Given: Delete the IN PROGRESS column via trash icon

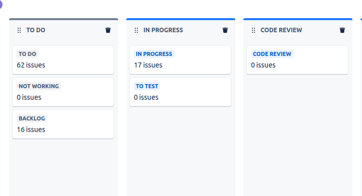Looking at the screenshot, I should (225, 30).
